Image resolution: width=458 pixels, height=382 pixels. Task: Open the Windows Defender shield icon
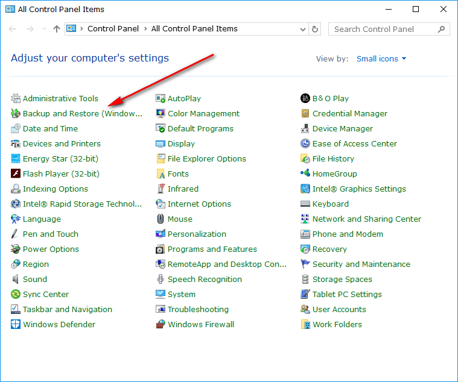point(16,324)
